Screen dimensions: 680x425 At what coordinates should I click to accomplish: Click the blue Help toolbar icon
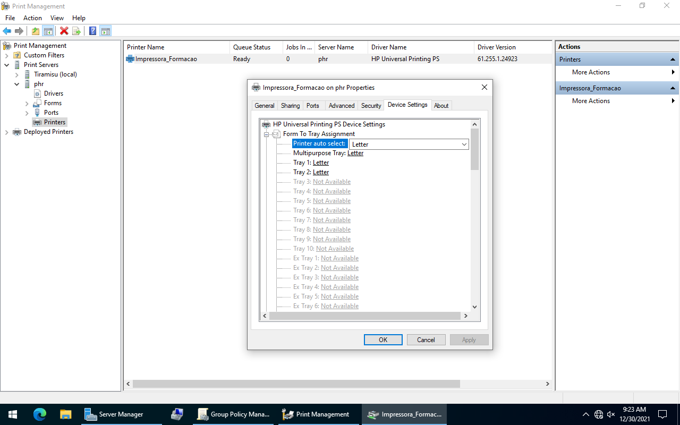pyautogui.click(x=92, y=31)
